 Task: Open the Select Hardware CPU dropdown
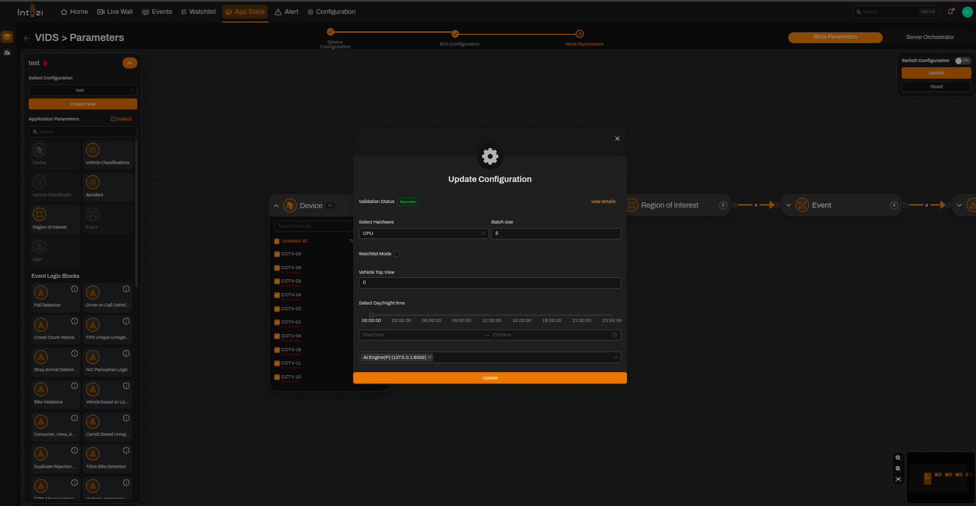[x=423, y=233]
